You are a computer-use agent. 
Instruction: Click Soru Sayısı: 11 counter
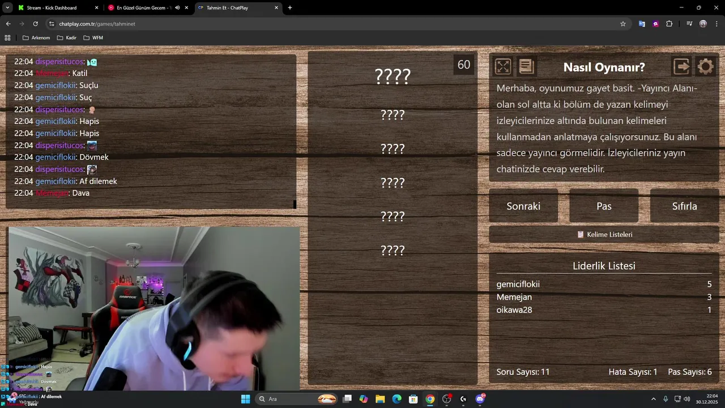523,372
